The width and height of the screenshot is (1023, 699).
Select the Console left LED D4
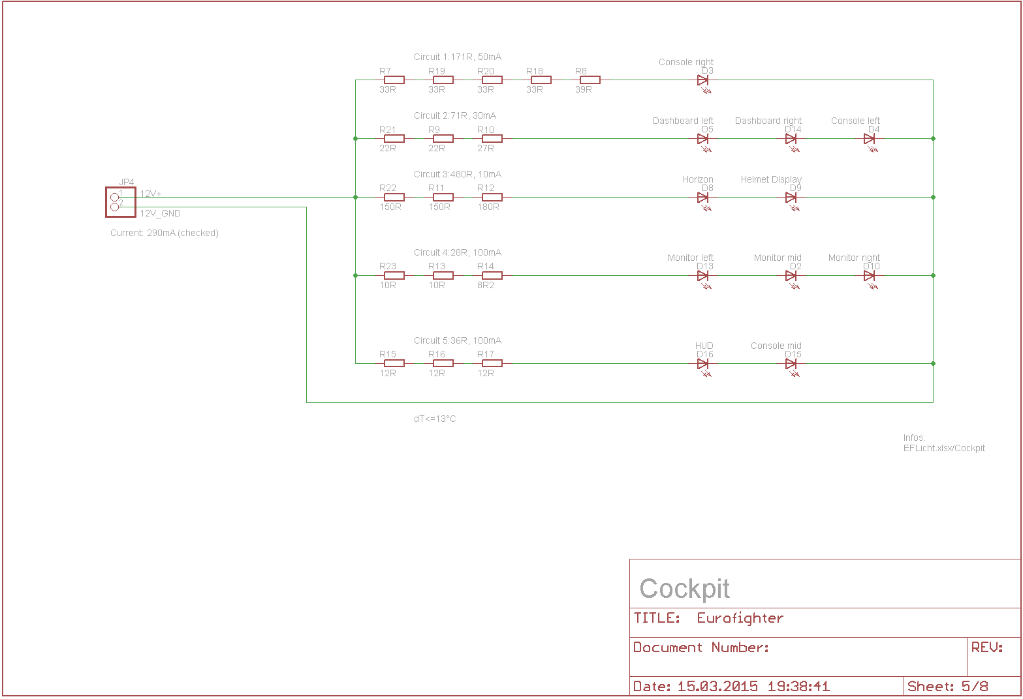870,139
